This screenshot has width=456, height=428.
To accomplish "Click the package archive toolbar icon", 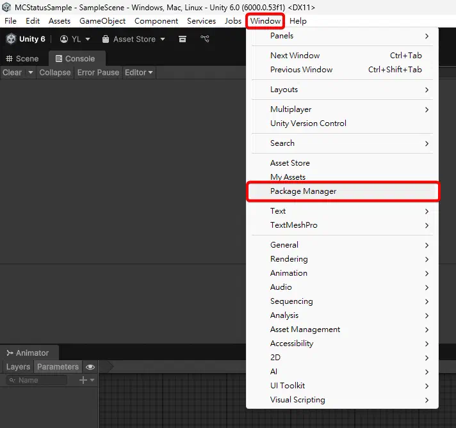I will click(x=183, y=39).
